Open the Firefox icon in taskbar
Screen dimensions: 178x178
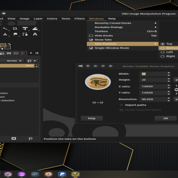[49, 174]
